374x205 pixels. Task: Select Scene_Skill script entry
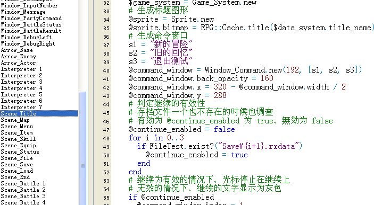[18, 139]
